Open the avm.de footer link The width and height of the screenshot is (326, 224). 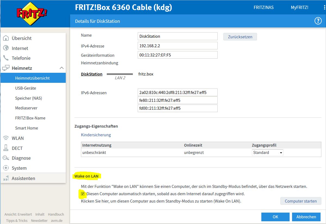coord(57,220)
